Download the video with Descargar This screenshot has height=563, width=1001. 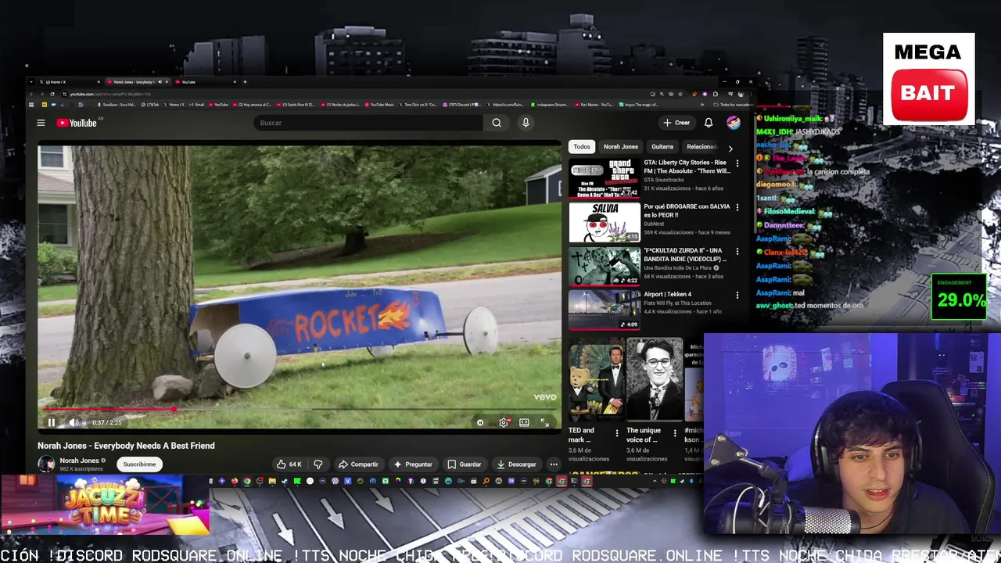(x=516, y=464)
